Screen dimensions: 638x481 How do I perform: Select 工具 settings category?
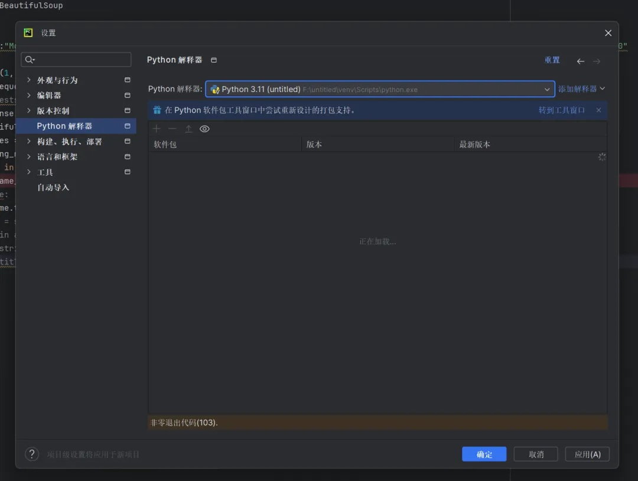[45, 172]
